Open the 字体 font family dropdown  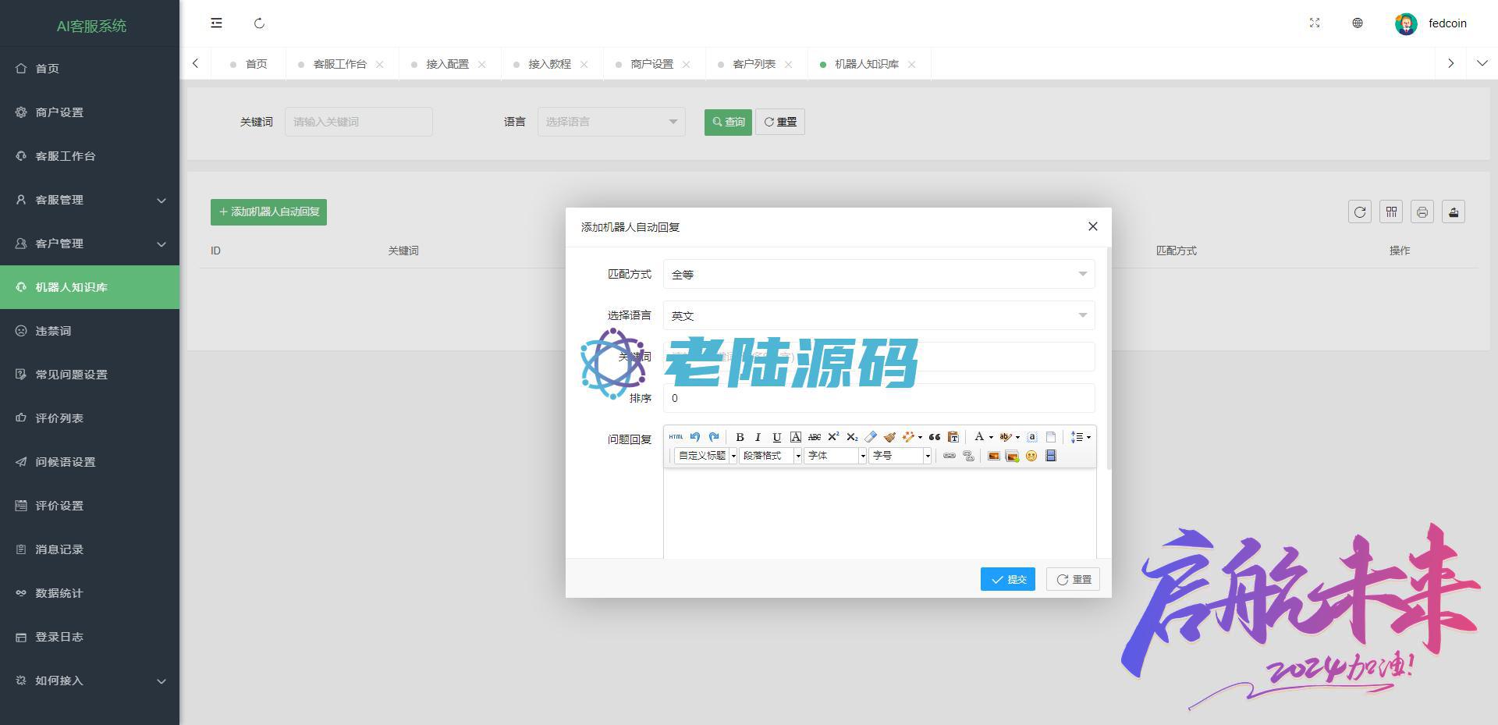[836, 456]
